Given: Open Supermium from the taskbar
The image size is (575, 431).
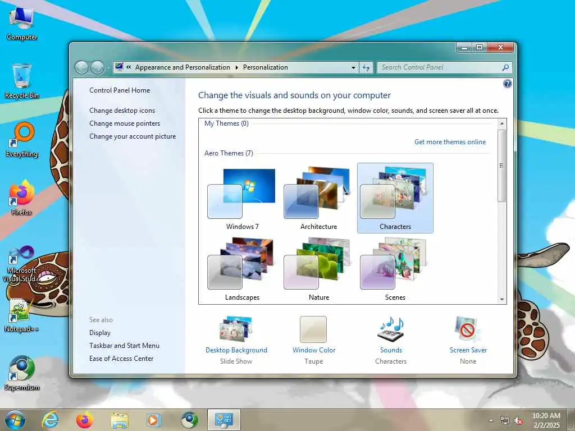Looking at the screenshot, I should point(189,420).
